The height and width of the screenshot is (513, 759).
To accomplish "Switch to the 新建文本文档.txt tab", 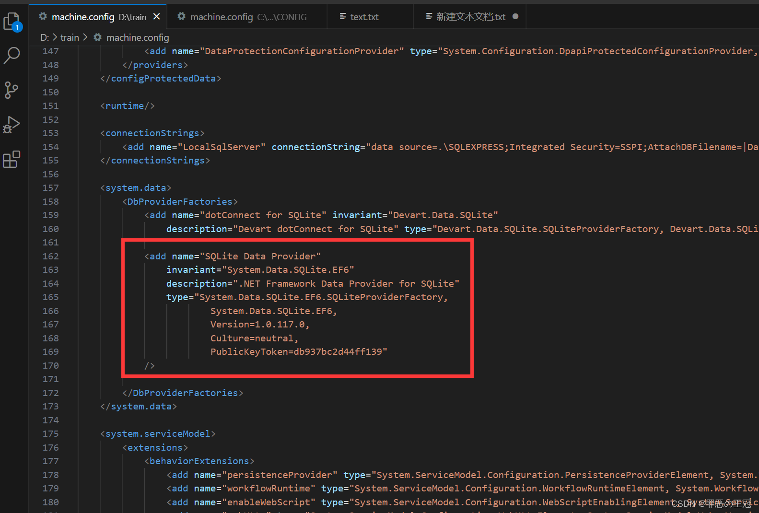I will (470, 17).
